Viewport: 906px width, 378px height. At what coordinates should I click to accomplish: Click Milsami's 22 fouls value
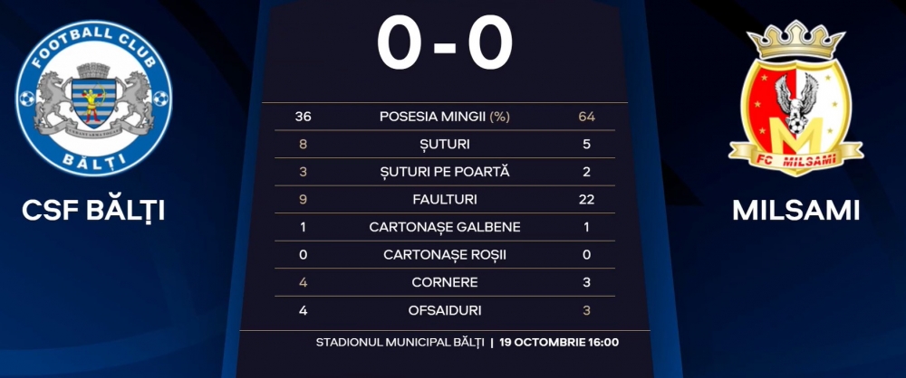[586, 200]
